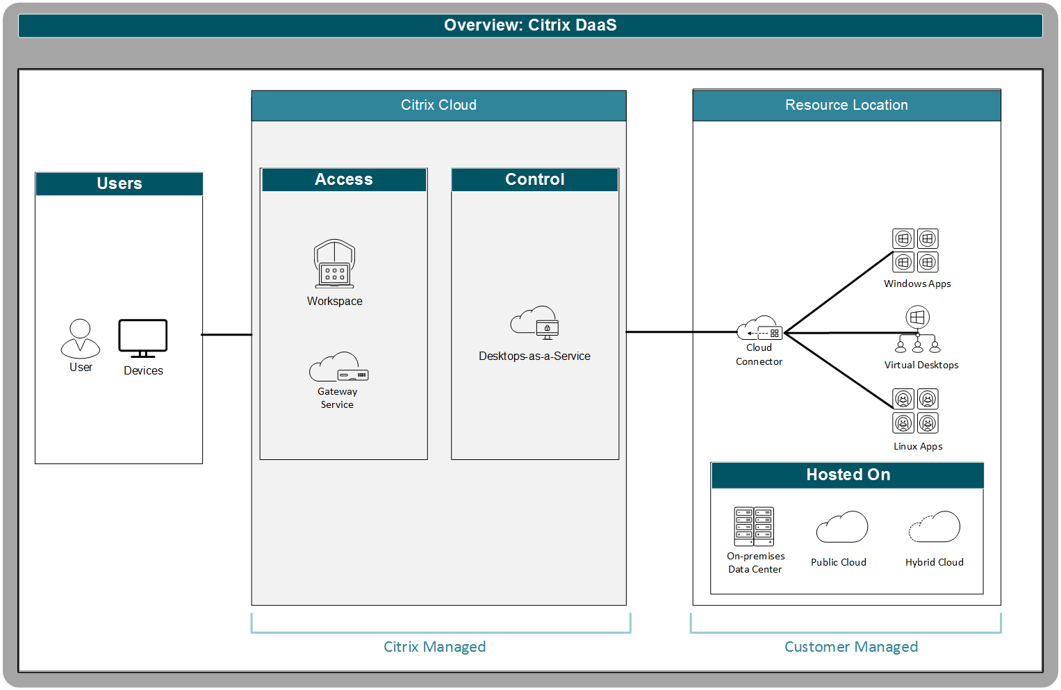Click the Linux Apps text label

(918, 447)
